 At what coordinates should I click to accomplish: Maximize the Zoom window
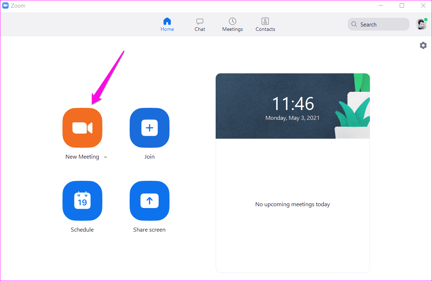click(402, 5)
